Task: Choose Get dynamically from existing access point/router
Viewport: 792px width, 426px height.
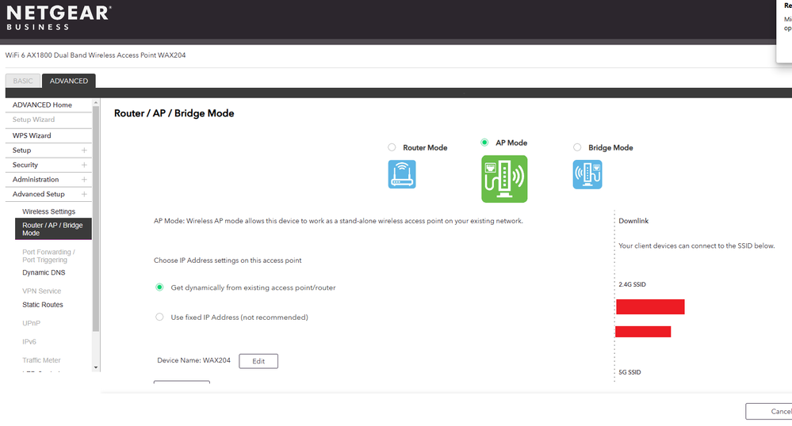Action: [x=159, y=287]
